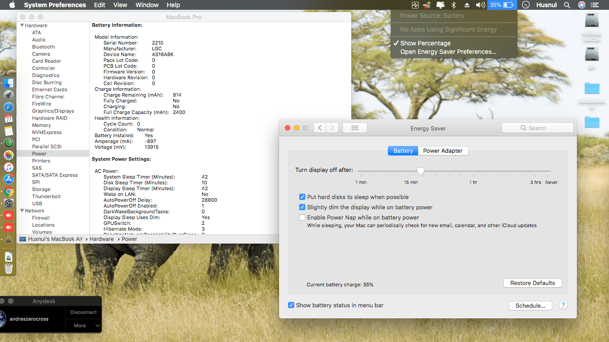Click the 35% battery status menu
Screen dimensions: 609x342
[502, 5]
